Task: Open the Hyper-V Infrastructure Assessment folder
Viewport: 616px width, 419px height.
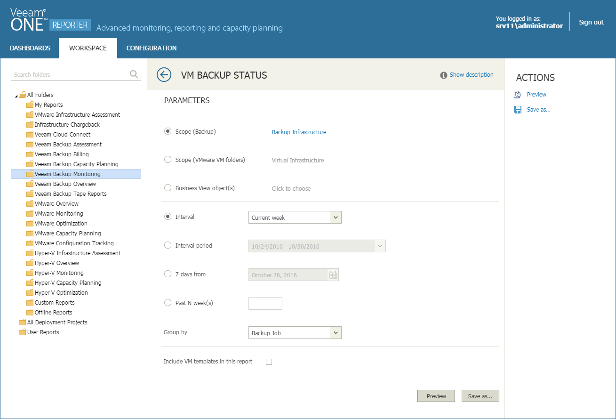Action: (x=78, y=253)
